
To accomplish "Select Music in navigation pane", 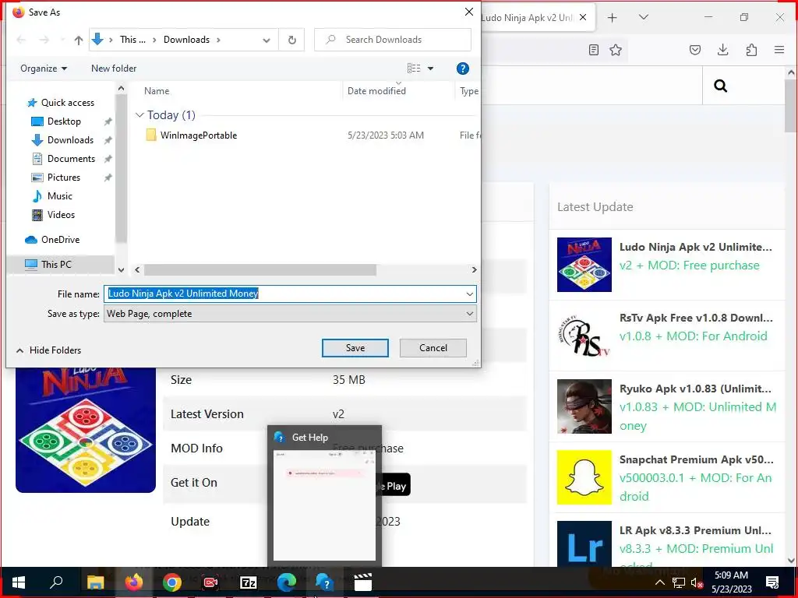I will (59, 196).
